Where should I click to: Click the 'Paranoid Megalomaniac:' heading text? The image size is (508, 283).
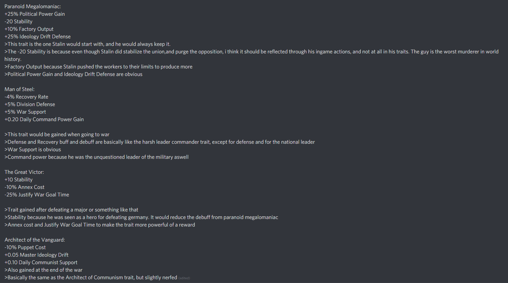coord(33,7)
